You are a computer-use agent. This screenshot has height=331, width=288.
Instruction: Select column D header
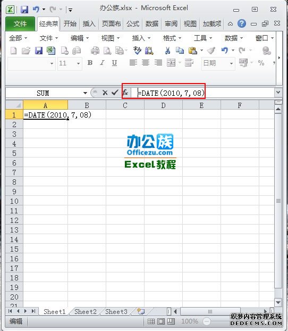[163, 105]
